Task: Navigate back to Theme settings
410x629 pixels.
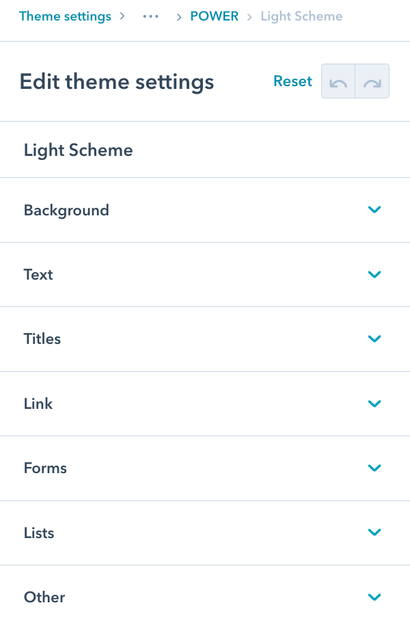Action: click(x=65, y=16)
